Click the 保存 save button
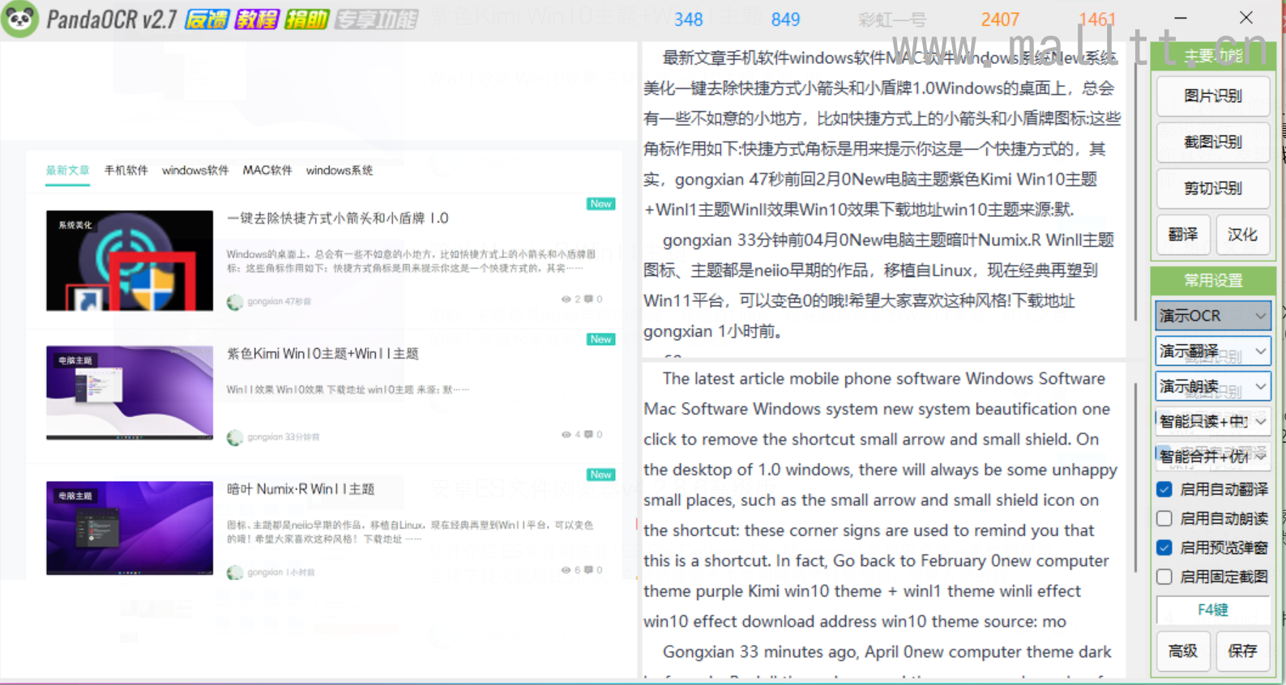 [x=1242, y=650]
